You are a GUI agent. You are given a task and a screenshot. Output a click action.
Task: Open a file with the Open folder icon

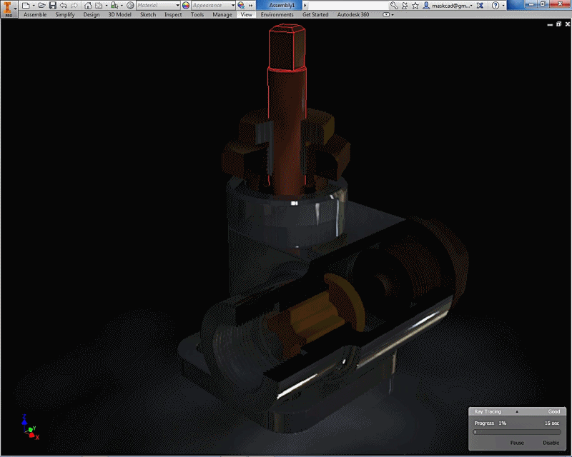coord(41,5)
